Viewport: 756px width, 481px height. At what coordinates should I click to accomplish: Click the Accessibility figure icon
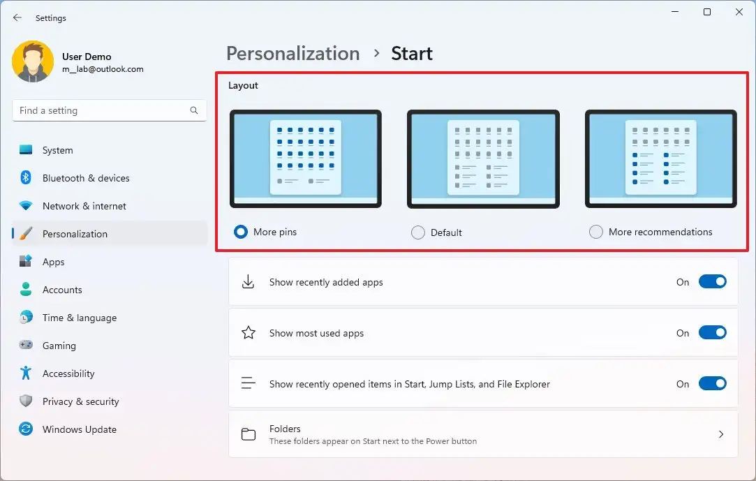[26, 373]
